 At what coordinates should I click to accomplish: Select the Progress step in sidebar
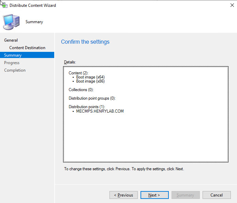12,63
